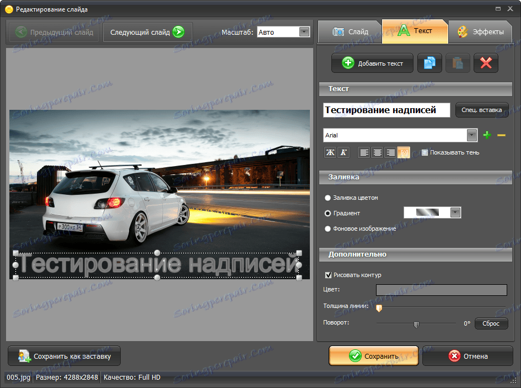Image resolution: width=521 pixels, height=388 pixels.
Task: Delete text with the red X button
Action: 486,63
